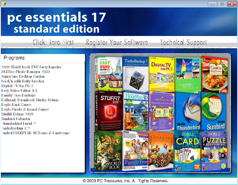This screenshot has height=185, width=238.
Task: Maximize the PC Essentials window
Action: [222, 4]
